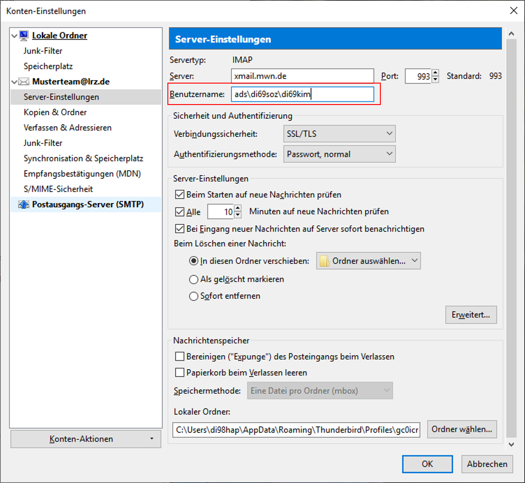Image resolution: width=525 pixels, height=483 pixels.
Task: Collapse the Lokale Ordner tree node
Action: [x=14, y=36]
